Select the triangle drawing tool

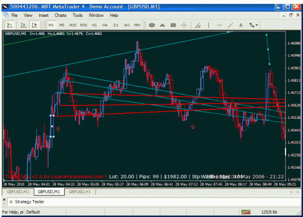[x=162, y=25]
